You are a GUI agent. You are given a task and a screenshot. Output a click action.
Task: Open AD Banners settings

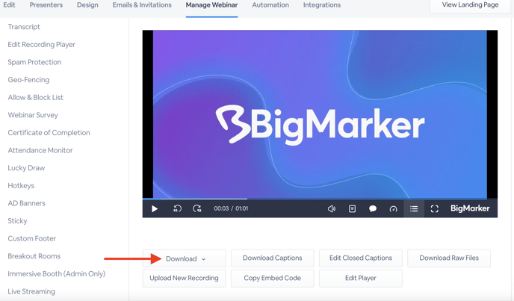pos(27,203)
